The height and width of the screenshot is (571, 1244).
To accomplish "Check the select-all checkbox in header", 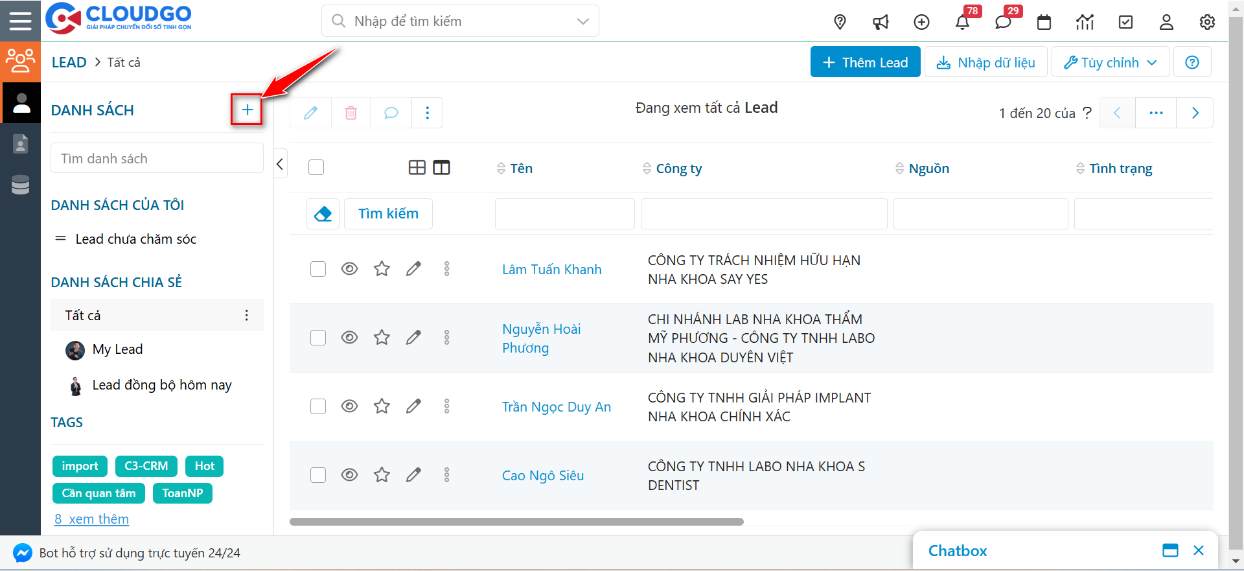I will (x=316, y=168).
